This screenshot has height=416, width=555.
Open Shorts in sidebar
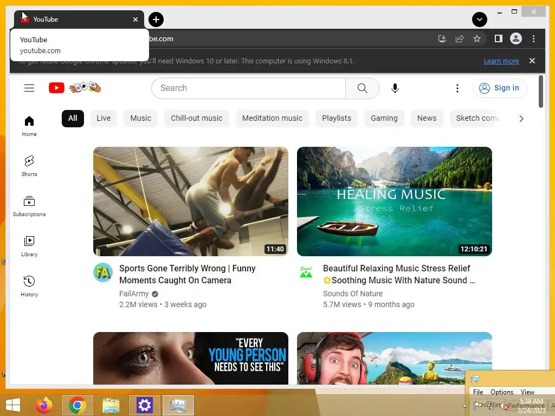pyautogui.click(x=29, y=166)
